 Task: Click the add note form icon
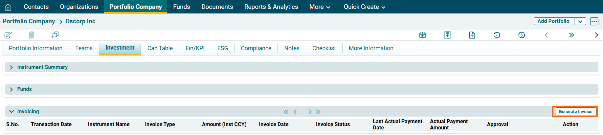point(447,35)
